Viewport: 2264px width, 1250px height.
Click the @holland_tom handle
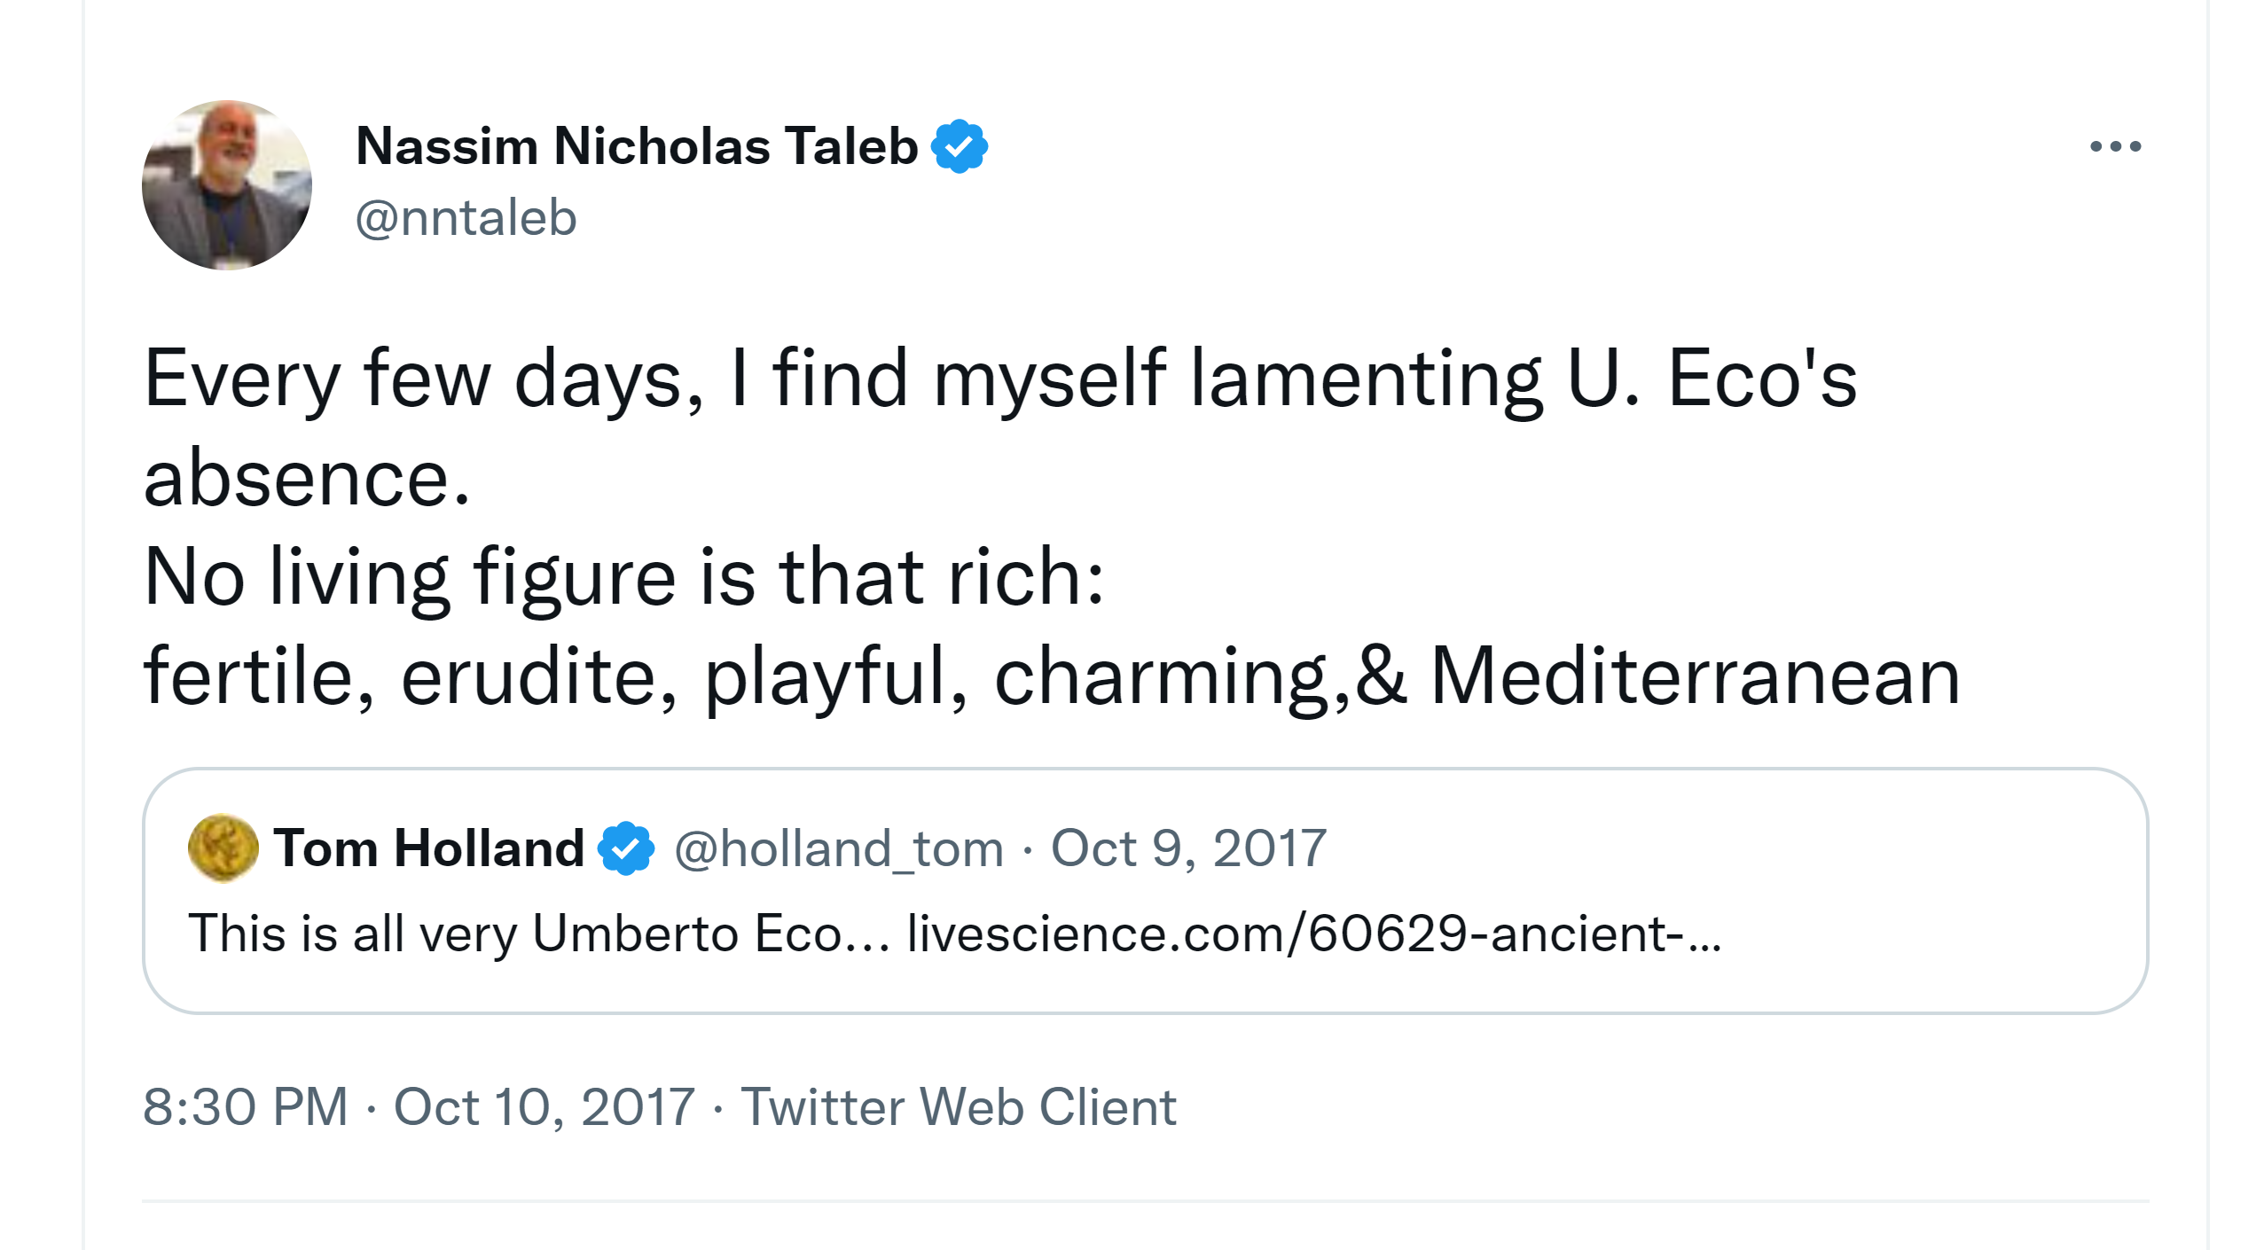click(839, 848)
